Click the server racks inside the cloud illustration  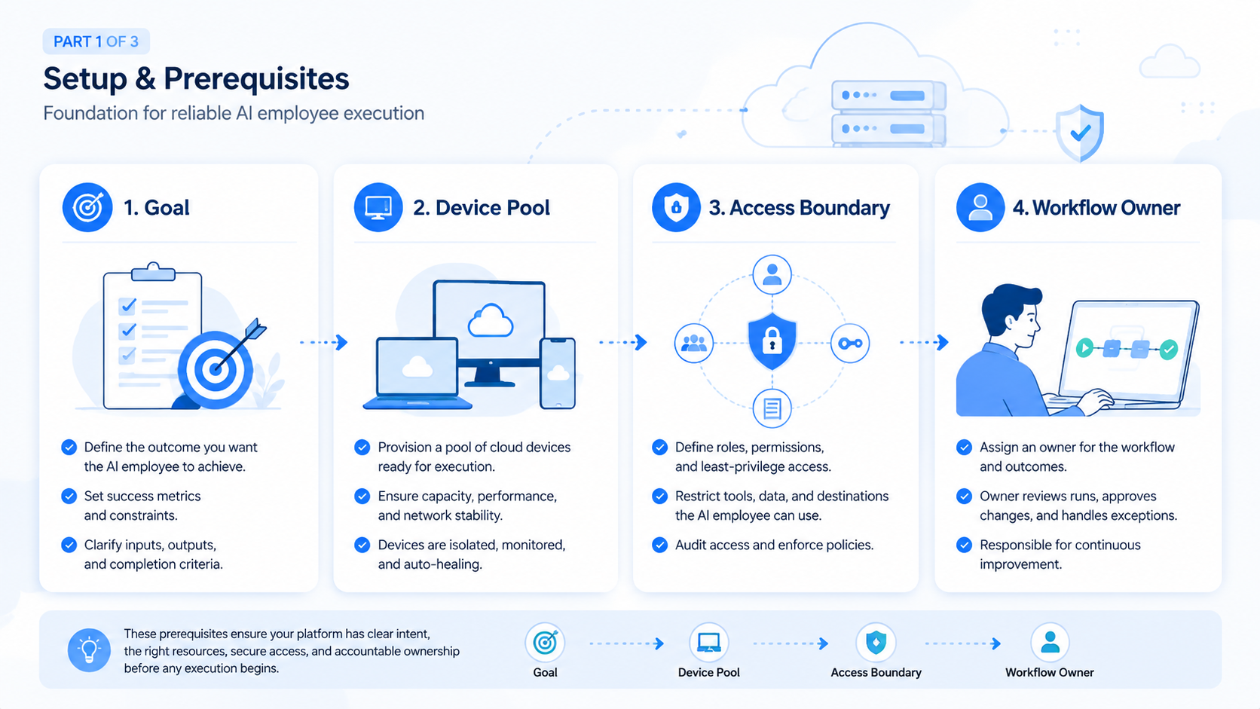[x=888, y=113]
